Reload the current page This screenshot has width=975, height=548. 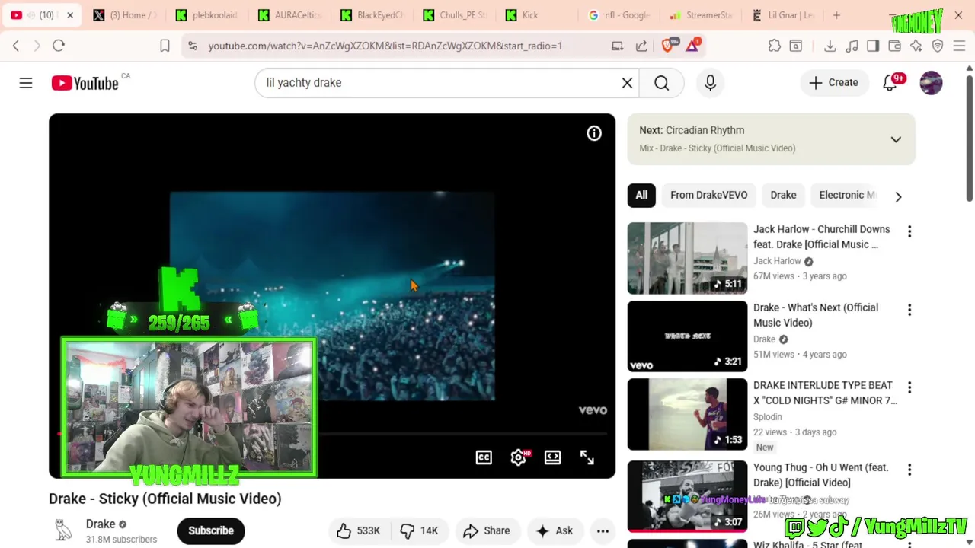59,46
